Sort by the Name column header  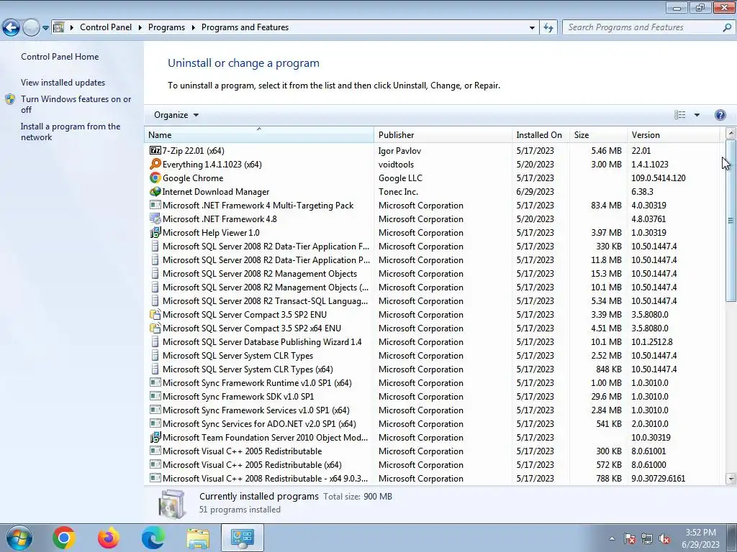coord(259,134)
